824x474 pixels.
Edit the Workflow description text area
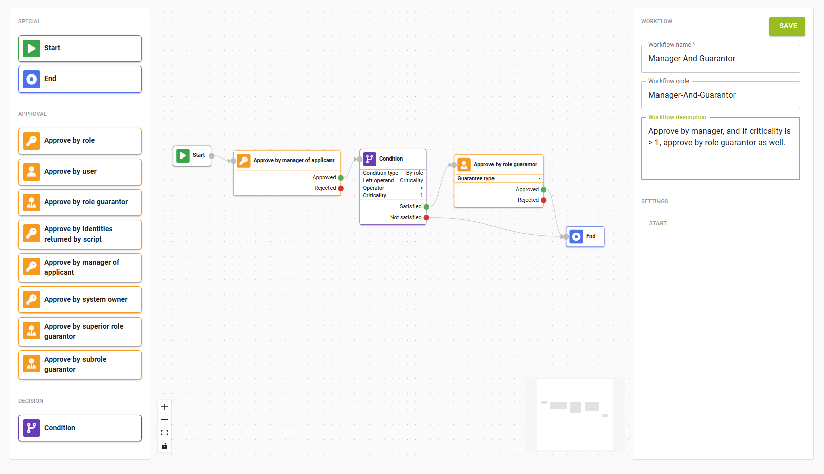720,148
